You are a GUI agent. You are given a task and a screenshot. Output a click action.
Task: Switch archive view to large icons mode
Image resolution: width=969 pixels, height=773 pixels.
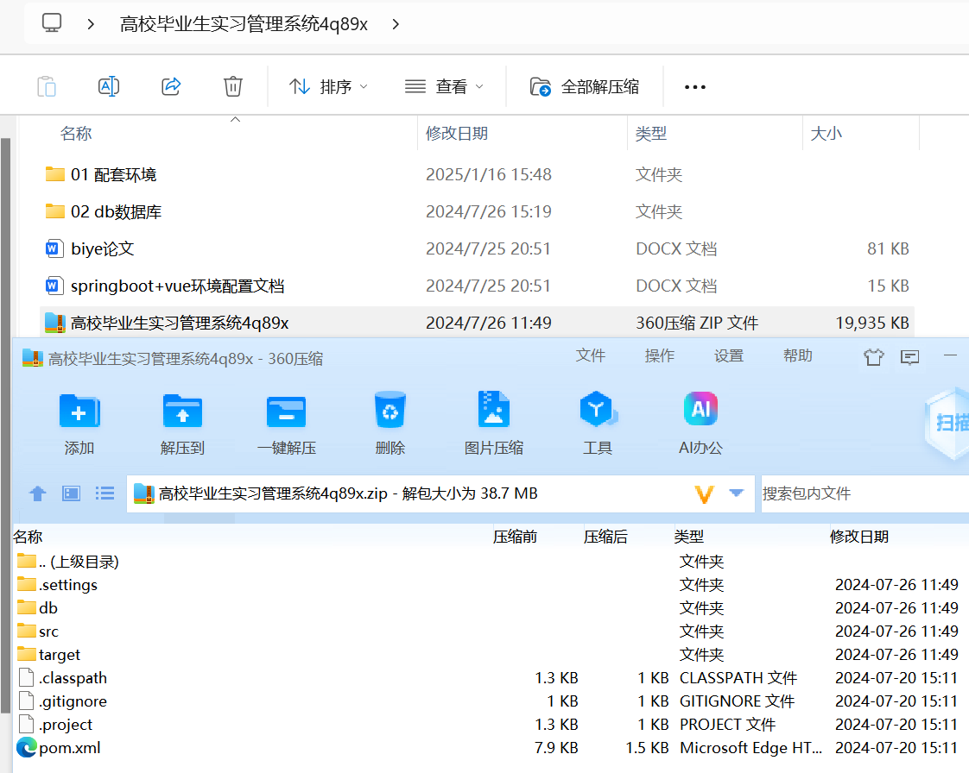71,493
